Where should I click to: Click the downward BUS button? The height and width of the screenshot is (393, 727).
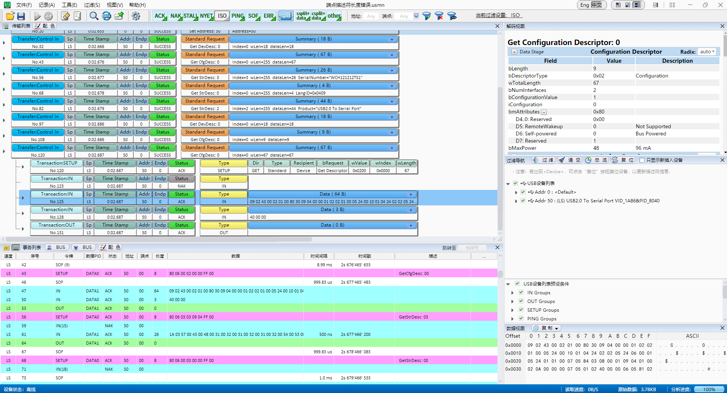83,247
